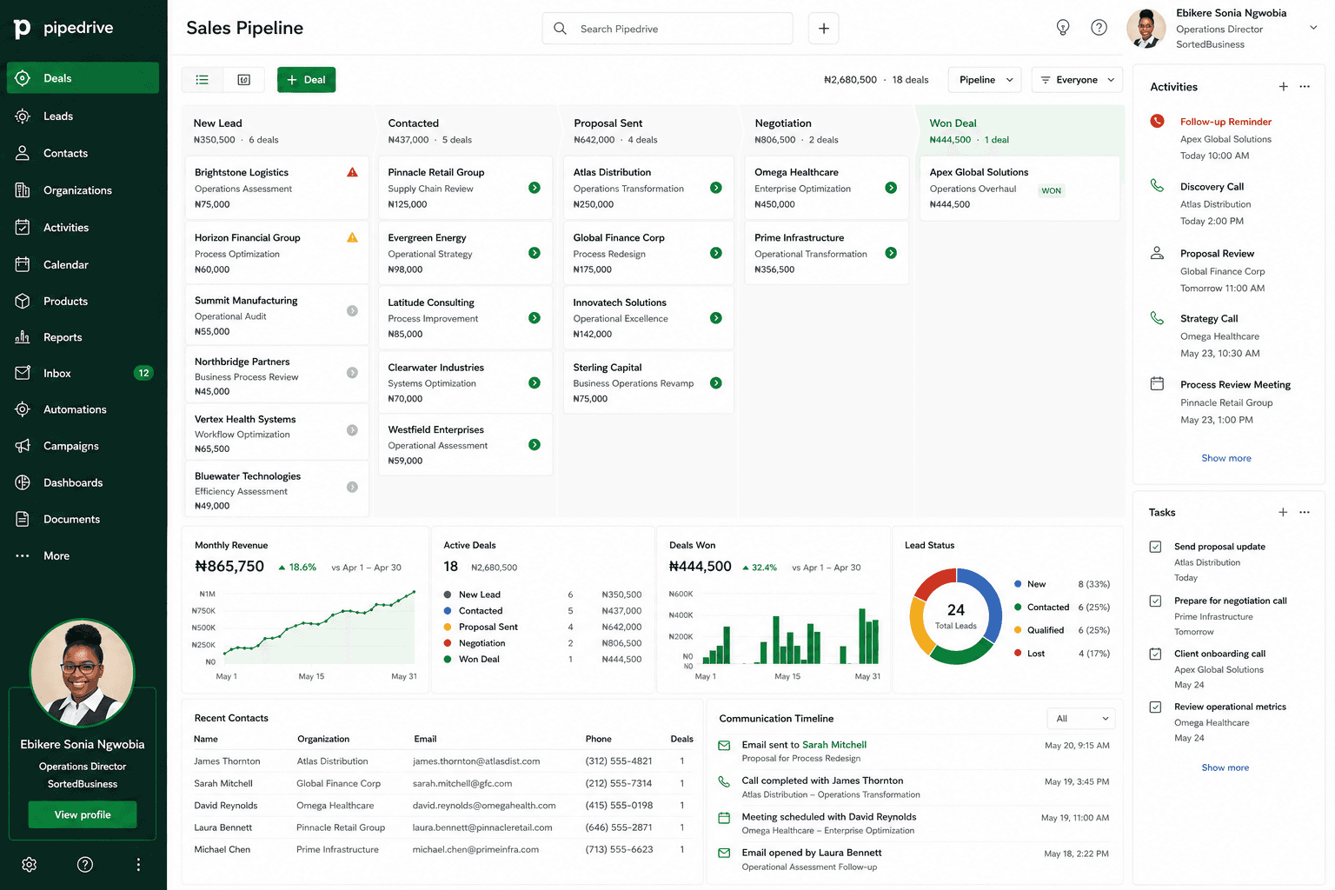Open settings gear in sidebar bottom

coord(29,865)
